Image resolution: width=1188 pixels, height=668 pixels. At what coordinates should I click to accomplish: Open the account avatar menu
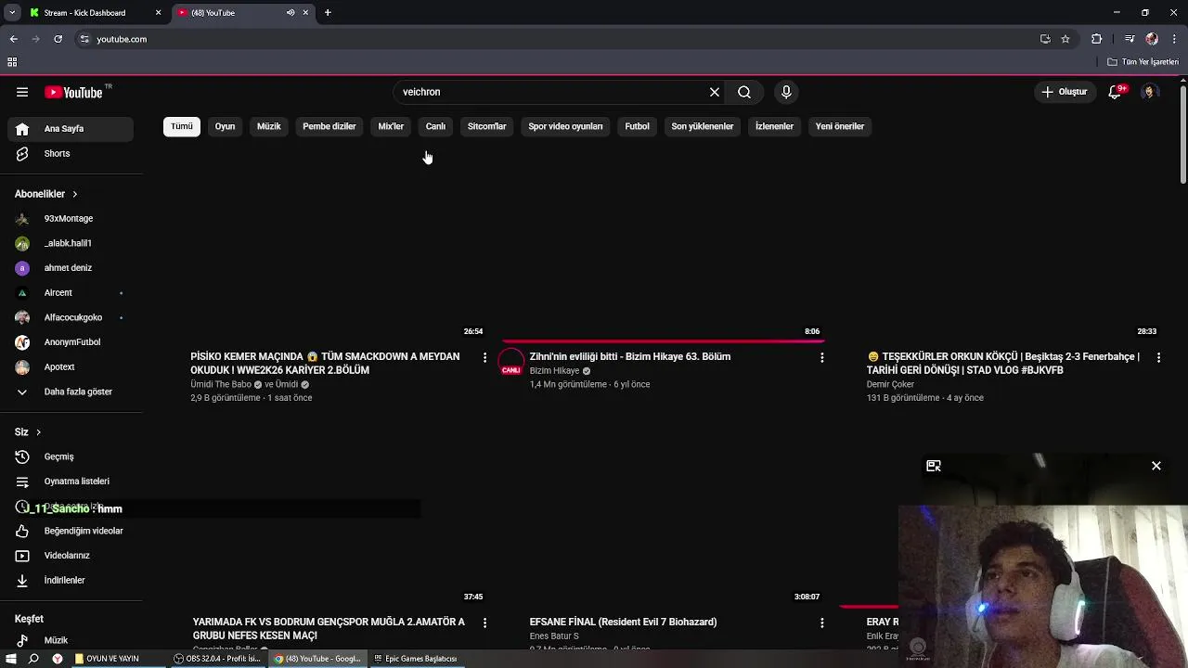tap(1149, 92)
